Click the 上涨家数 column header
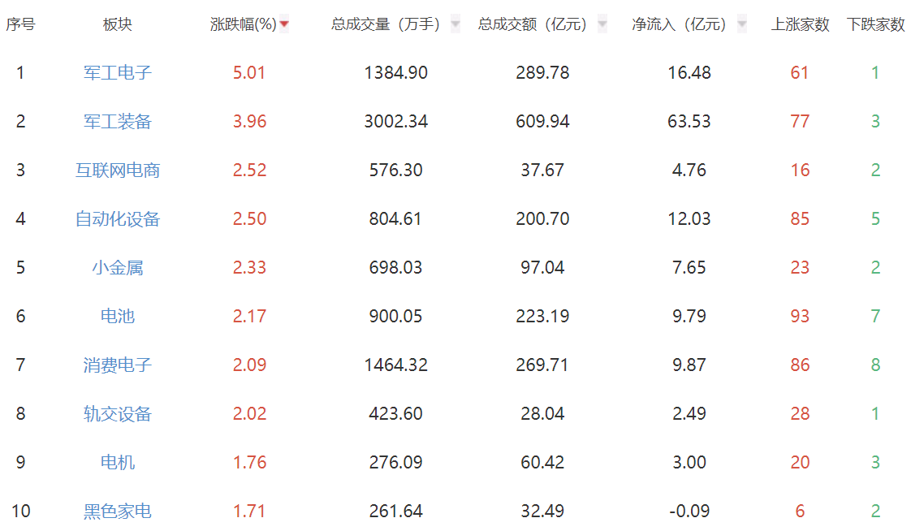Viewport: 911px width, 531px height. click(x=800, y=24)
